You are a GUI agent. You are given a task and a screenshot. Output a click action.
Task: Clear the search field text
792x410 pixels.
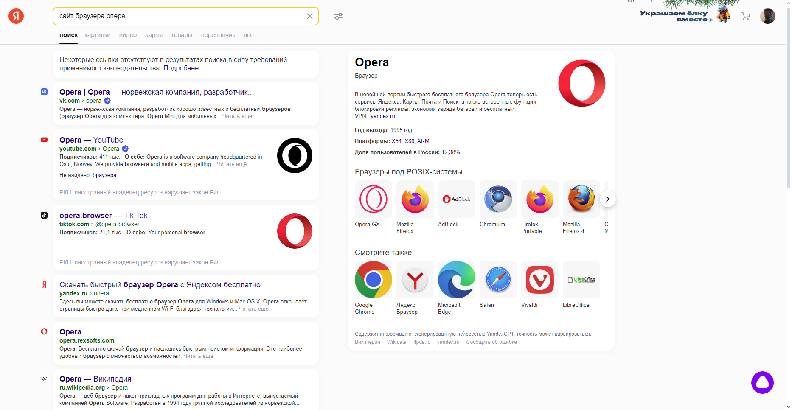[310, 16]
